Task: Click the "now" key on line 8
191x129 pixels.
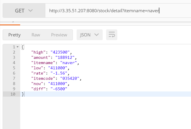Action: (37, 84)
